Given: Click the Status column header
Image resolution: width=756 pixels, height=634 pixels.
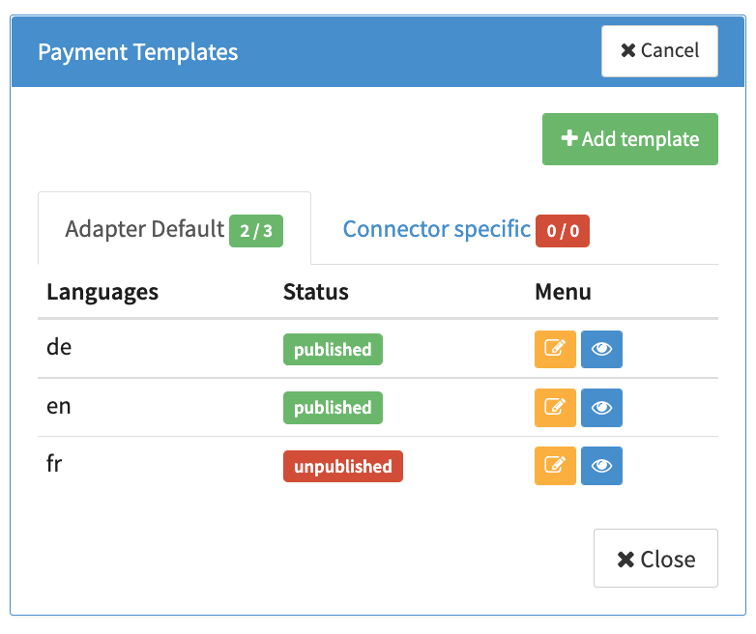Looking at the screenshot, I should pos(315,291).
